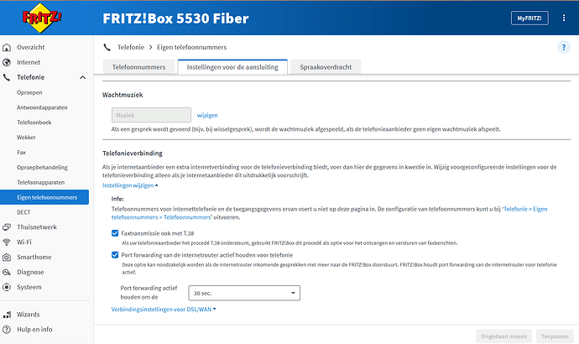Click the Diagnose icon
Image resolution: width=579 pixels, height=344 pixels.
point(7,272)
